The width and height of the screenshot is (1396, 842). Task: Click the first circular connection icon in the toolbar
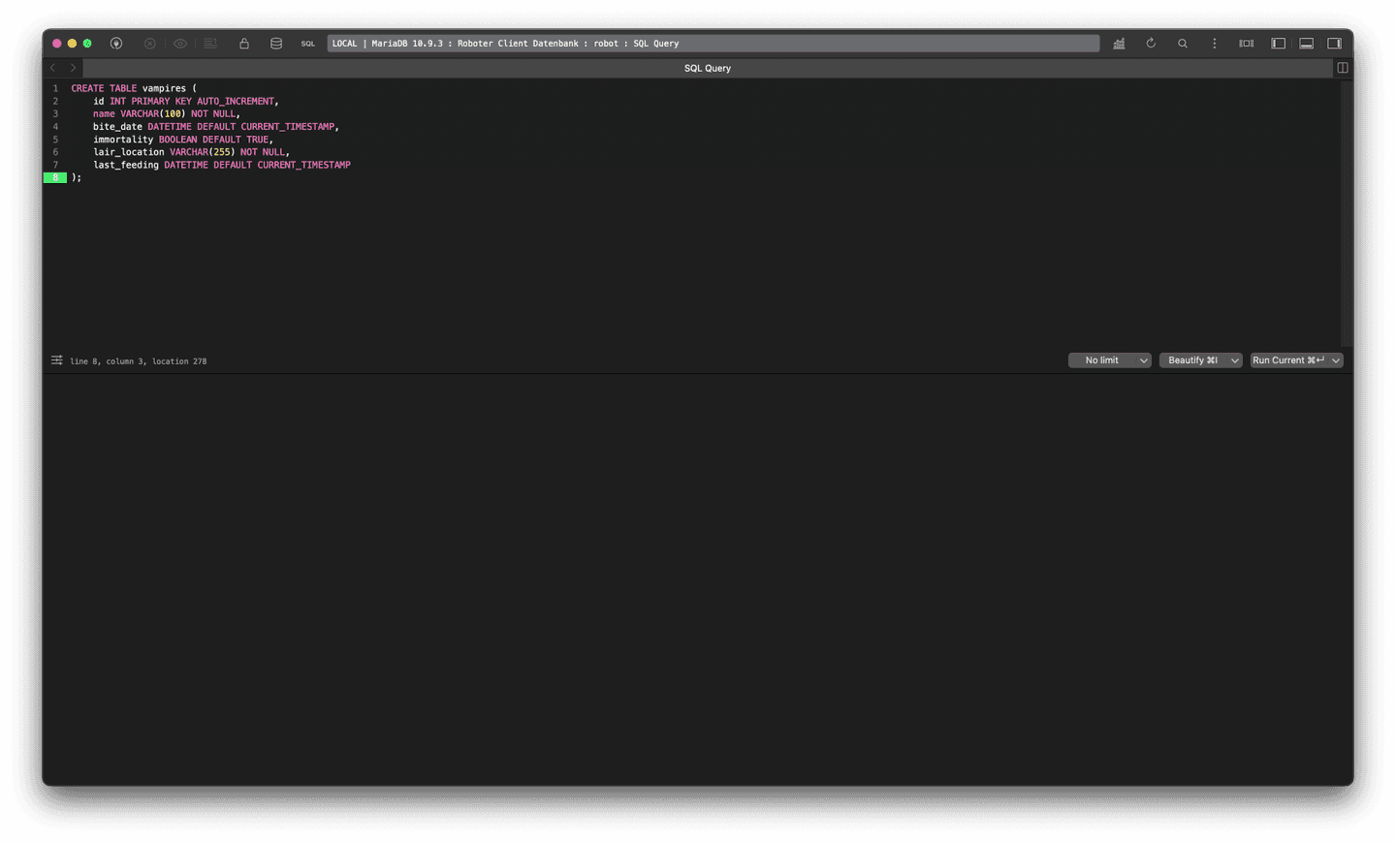click(116, 43)
